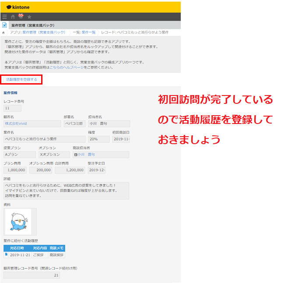Click 案件名 field ペパコミもっと流行らせよう案件
281x283 pixels.
click(x=44, y=139)
